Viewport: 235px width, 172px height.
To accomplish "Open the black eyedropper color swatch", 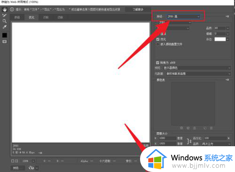I will [5, 35].
